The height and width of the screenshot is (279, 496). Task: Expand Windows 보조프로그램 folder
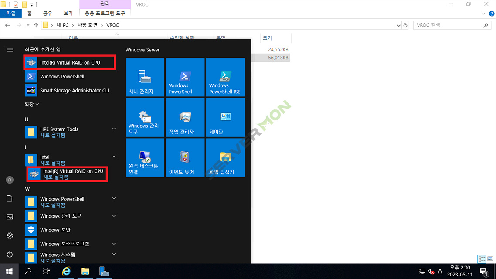[x=114, y=244]
